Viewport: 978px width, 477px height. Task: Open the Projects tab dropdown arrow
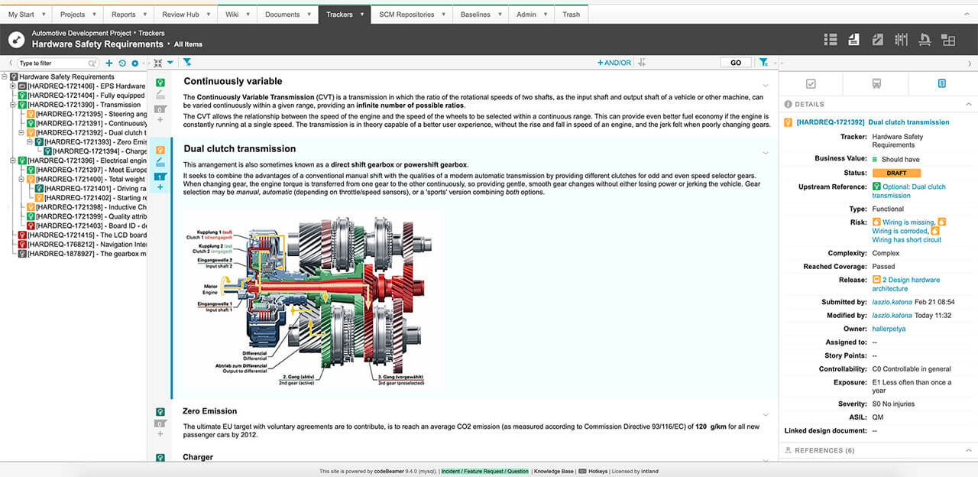click(x=95, y=15)
